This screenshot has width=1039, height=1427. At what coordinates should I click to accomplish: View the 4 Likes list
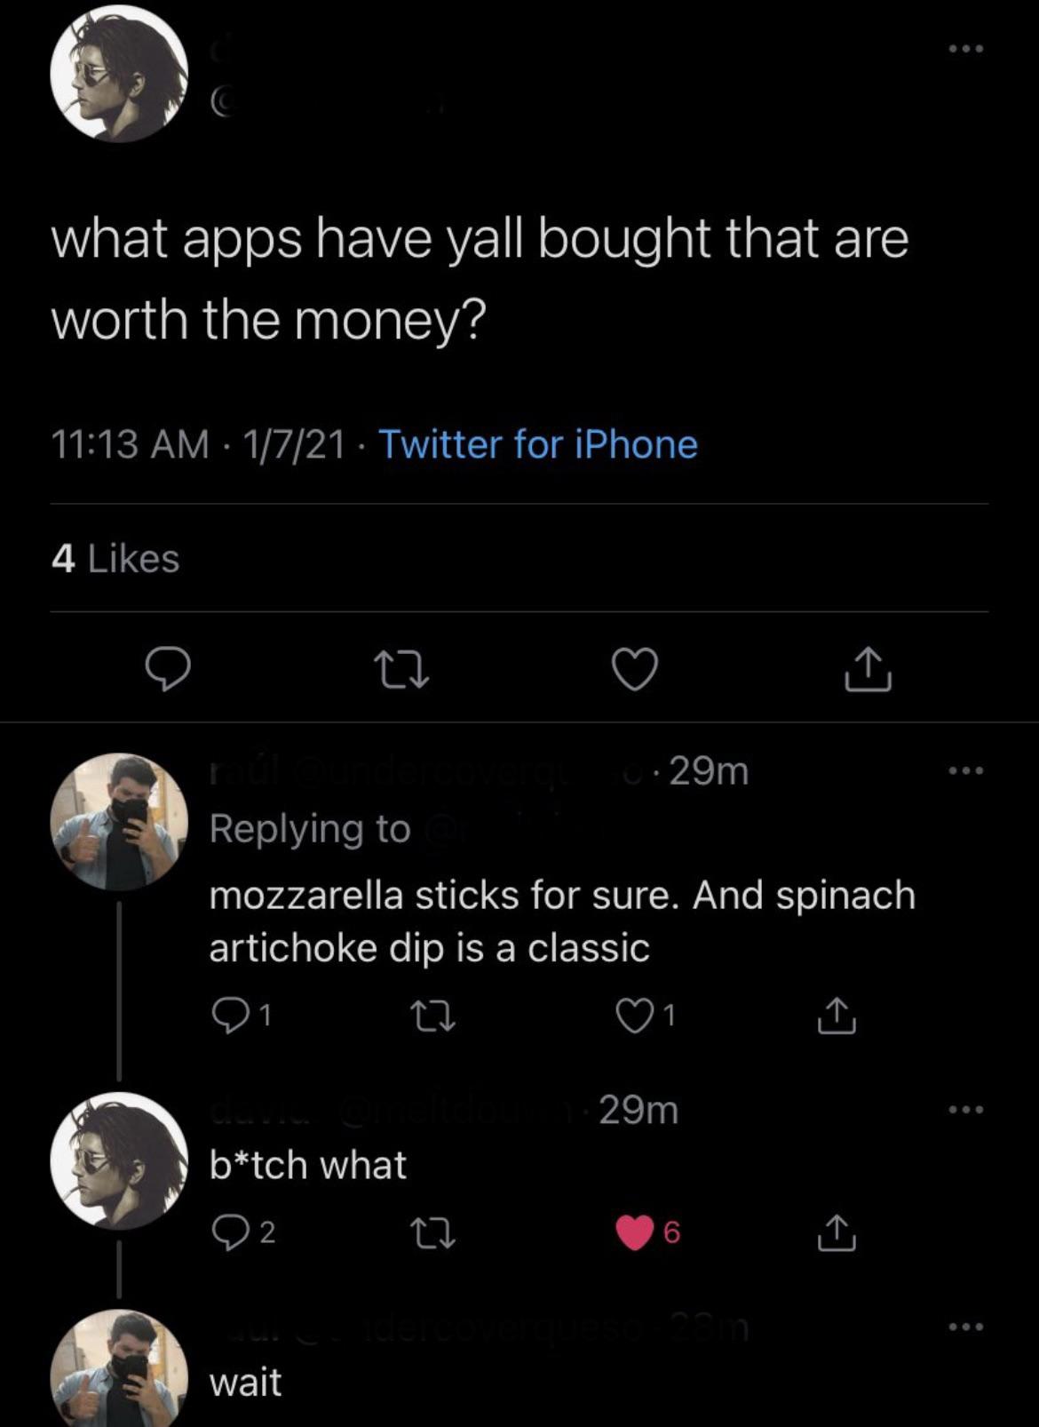click(115, 559)
